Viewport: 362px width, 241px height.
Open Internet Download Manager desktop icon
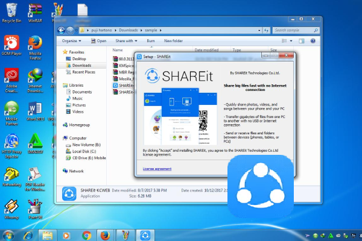pyautogui.click(x=35, y=81)
